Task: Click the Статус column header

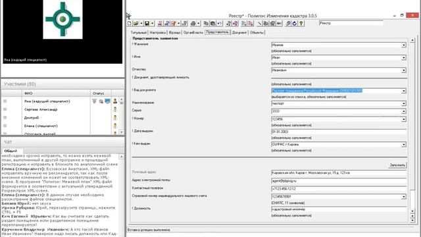Action: (101, 93)
